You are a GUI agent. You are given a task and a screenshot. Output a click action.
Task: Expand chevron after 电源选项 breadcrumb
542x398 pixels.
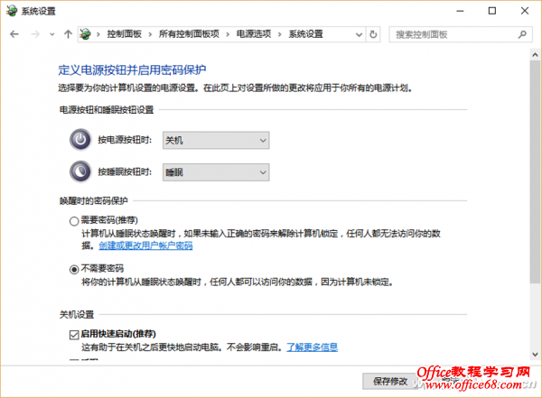(x=280, y=34)
